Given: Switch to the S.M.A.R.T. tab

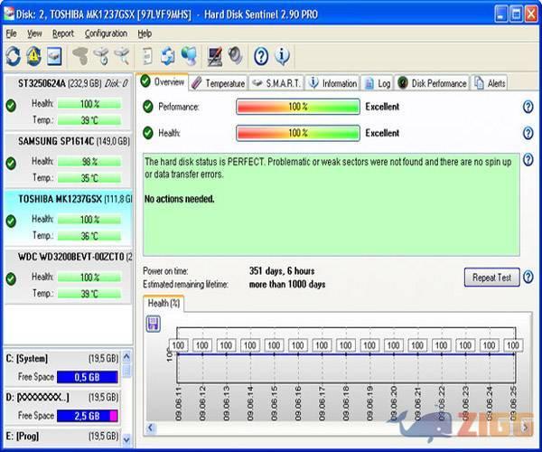Looking at the screenshot, I should 276,83.
